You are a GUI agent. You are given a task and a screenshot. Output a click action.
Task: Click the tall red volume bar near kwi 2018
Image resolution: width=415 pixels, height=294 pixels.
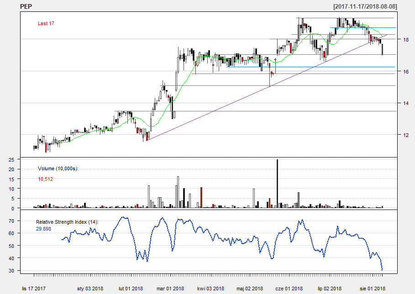click(201, 198)
